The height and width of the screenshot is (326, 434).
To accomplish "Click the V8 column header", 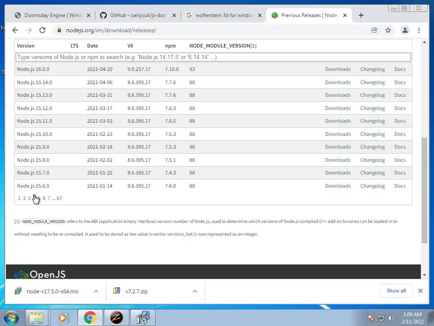I will 130,46.
